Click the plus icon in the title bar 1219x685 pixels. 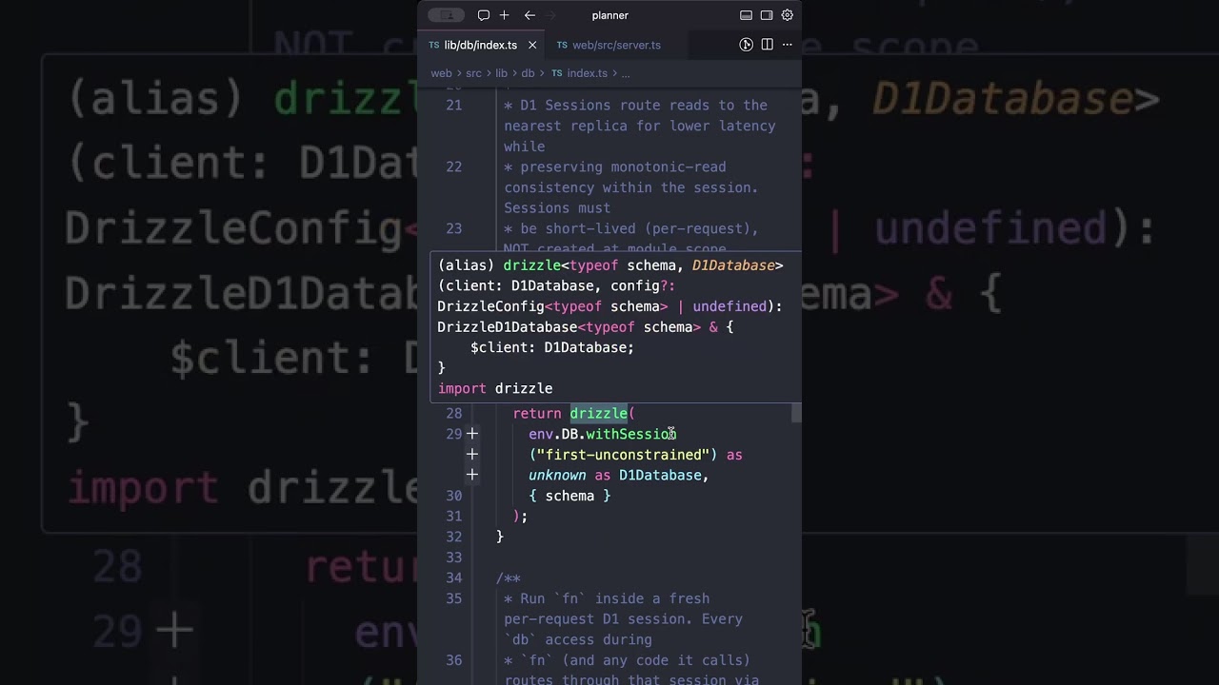505,15
